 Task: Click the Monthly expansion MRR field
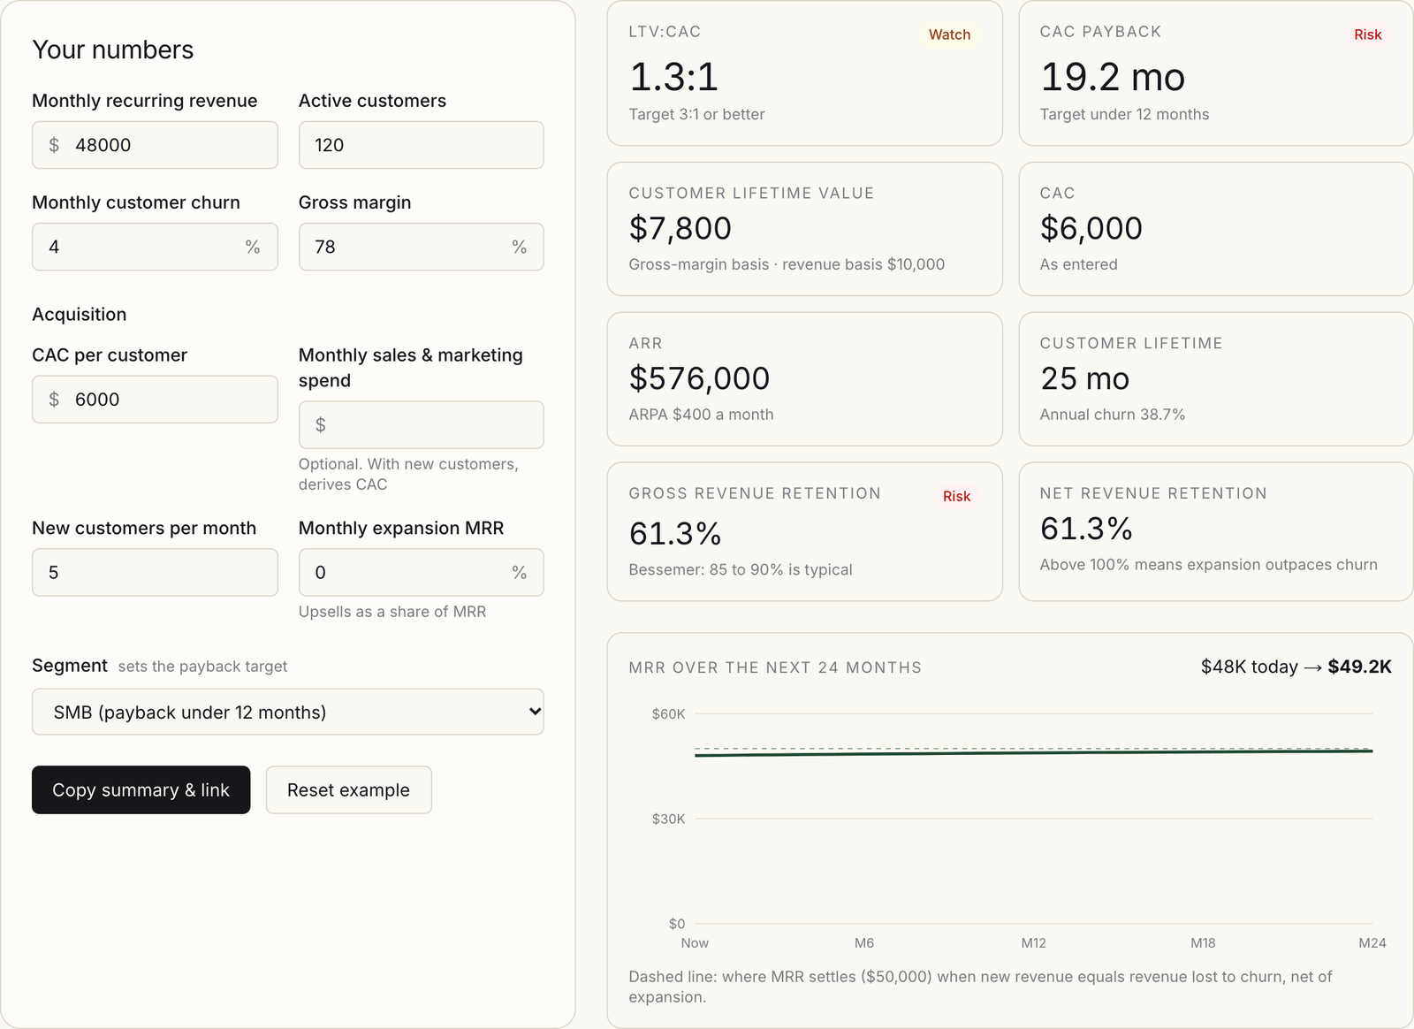421,572
